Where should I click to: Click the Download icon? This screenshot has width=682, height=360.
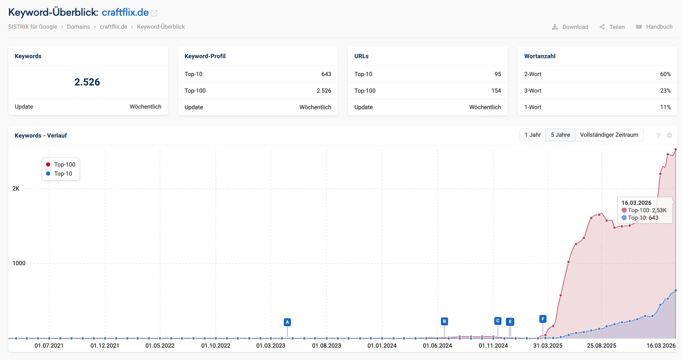(x=555, y=27)
